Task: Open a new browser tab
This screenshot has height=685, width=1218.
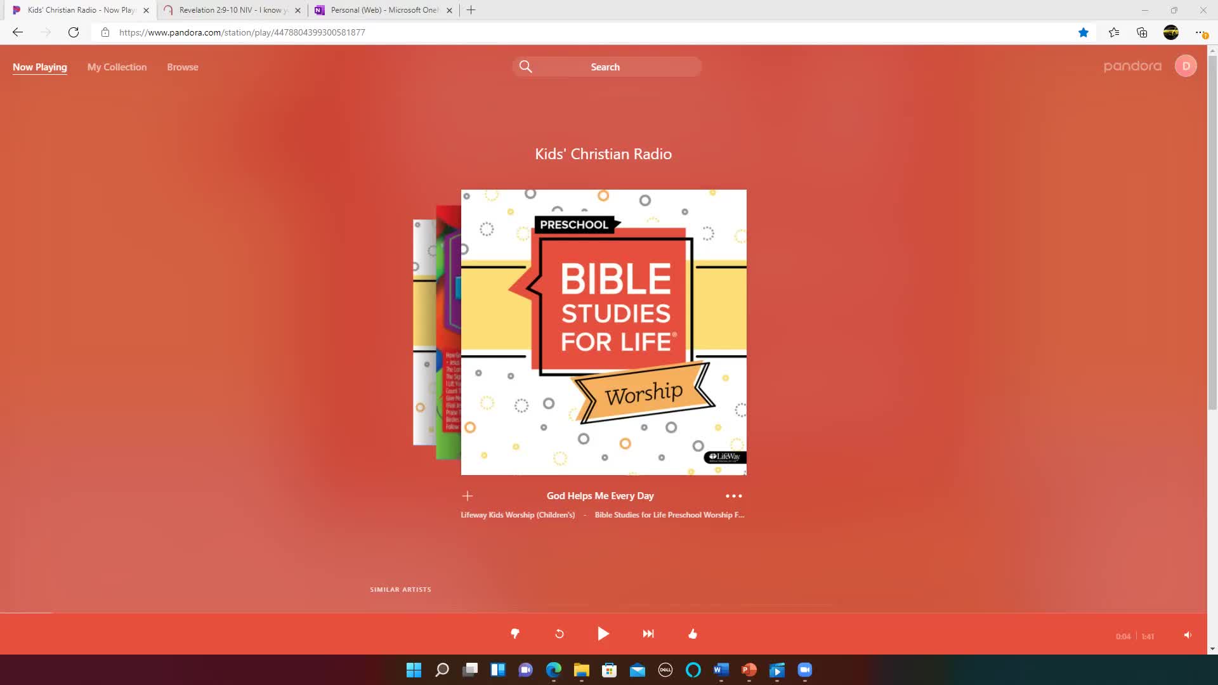Action: pyautogui.click(x=471, y=10)
